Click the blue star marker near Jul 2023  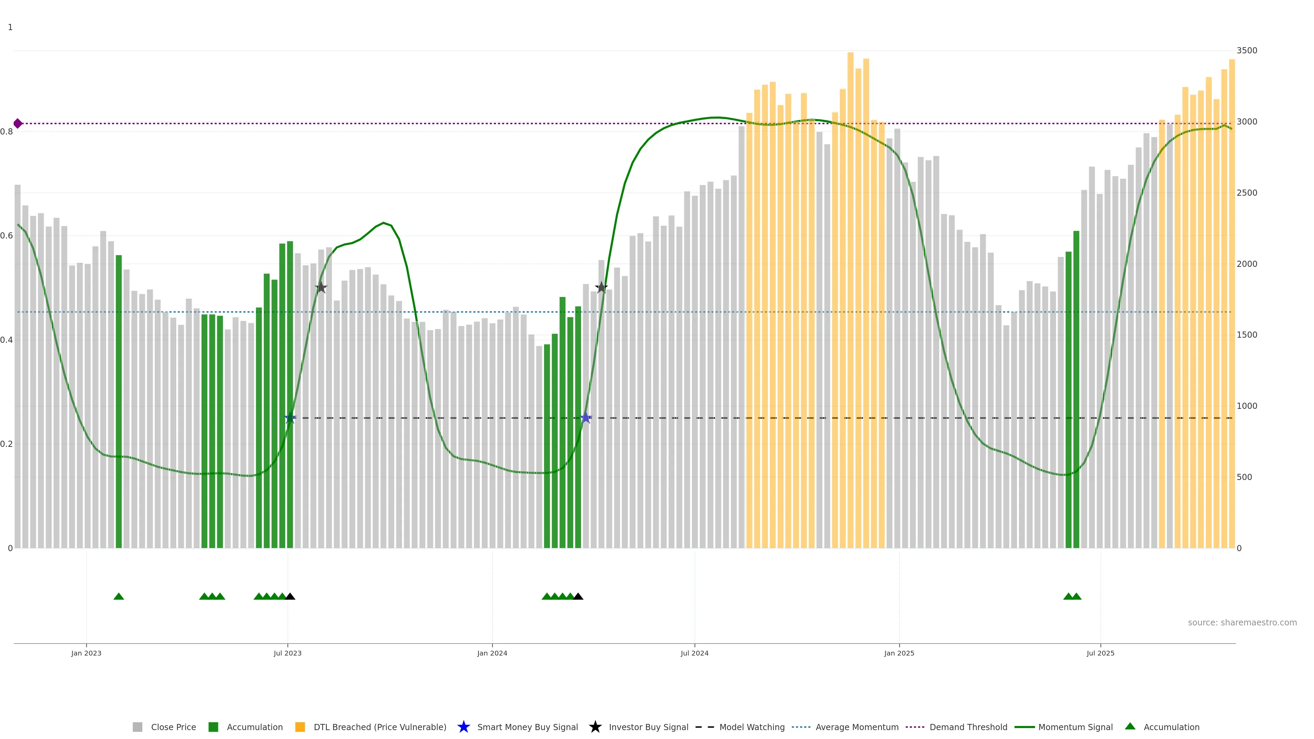coord(290,418)
